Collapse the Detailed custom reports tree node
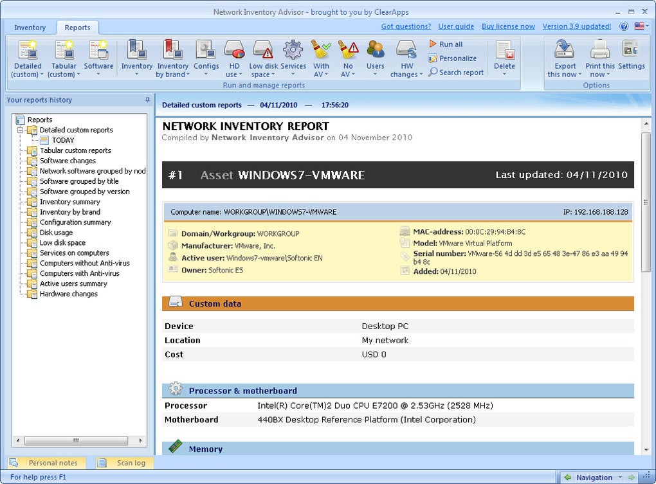Image resolution: width=656 pixels, height=484 pixels. (x=20, y=130)
